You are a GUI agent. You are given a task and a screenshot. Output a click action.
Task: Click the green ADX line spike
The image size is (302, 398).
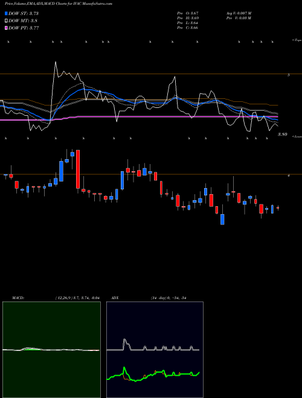tap(124, 368)
